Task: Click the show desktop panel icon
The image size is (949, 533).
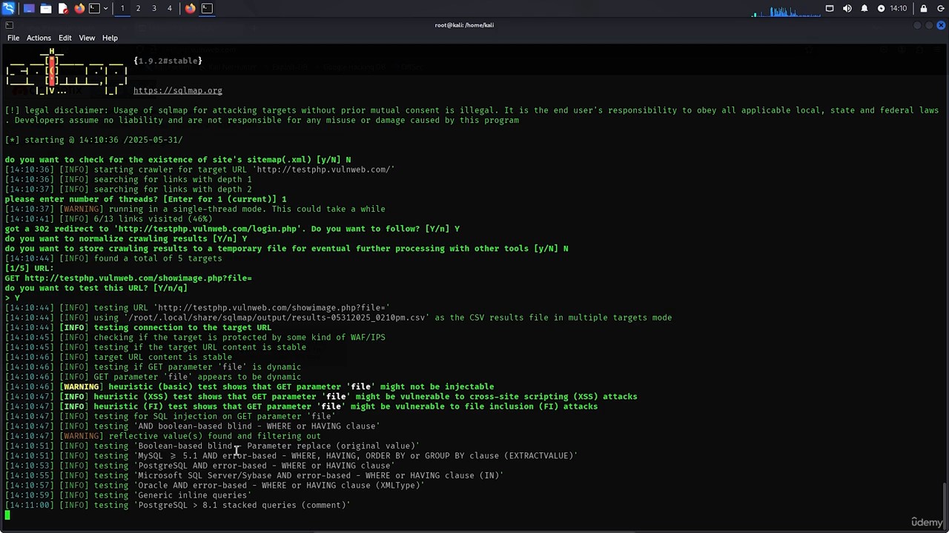Action: tap(29, 8)
